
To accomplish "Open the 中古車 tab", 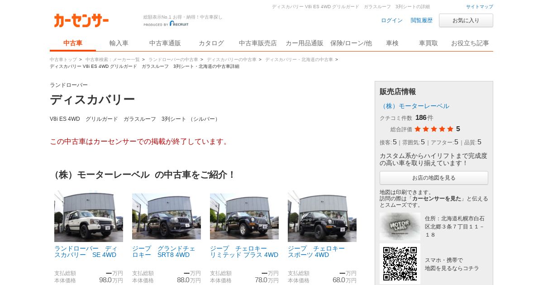I will (x=73, y=43).
